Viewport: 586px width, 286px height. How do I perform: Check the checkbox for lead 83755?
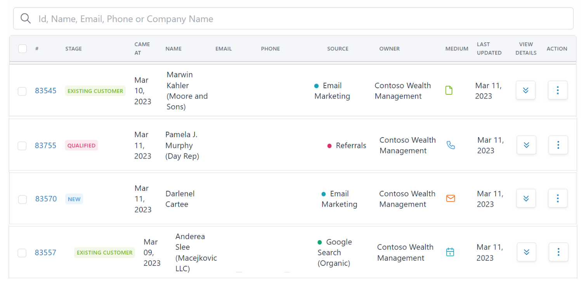click(x=22, y=145)
